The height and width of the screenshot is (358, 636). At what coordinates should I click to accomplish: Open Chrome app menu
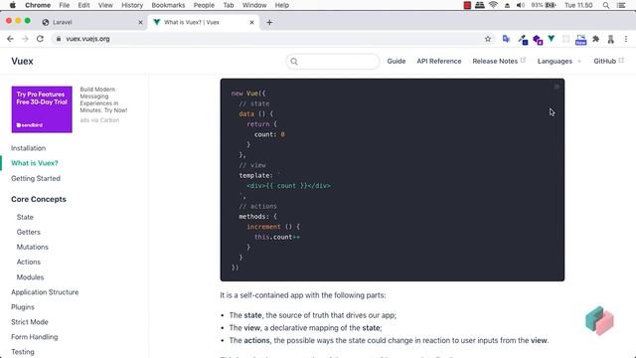[38, 5]
